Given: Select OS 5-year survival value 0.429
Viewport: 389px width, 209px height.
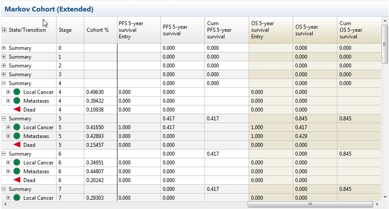Looking at the screenshot, I should pos(301,136).
